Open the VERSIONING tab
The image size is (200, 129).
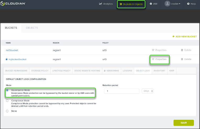111,71
